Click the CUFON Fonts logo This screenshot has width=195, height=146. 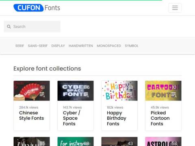[x=37, y=8]
